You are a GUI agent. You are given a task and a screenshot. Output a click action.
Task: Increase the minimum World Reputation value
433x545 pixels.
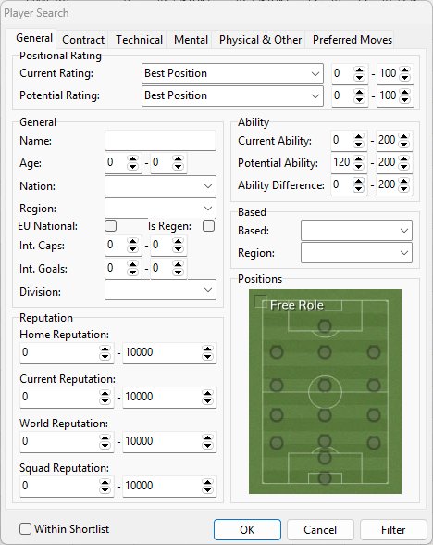click(105, 437)
